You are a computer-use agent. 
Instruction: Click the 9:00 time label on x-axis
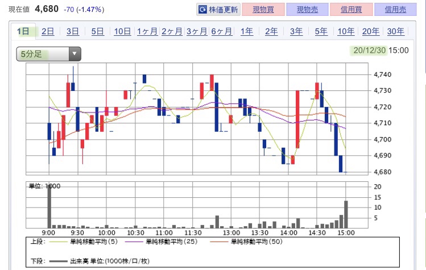(x=48, y=233)
